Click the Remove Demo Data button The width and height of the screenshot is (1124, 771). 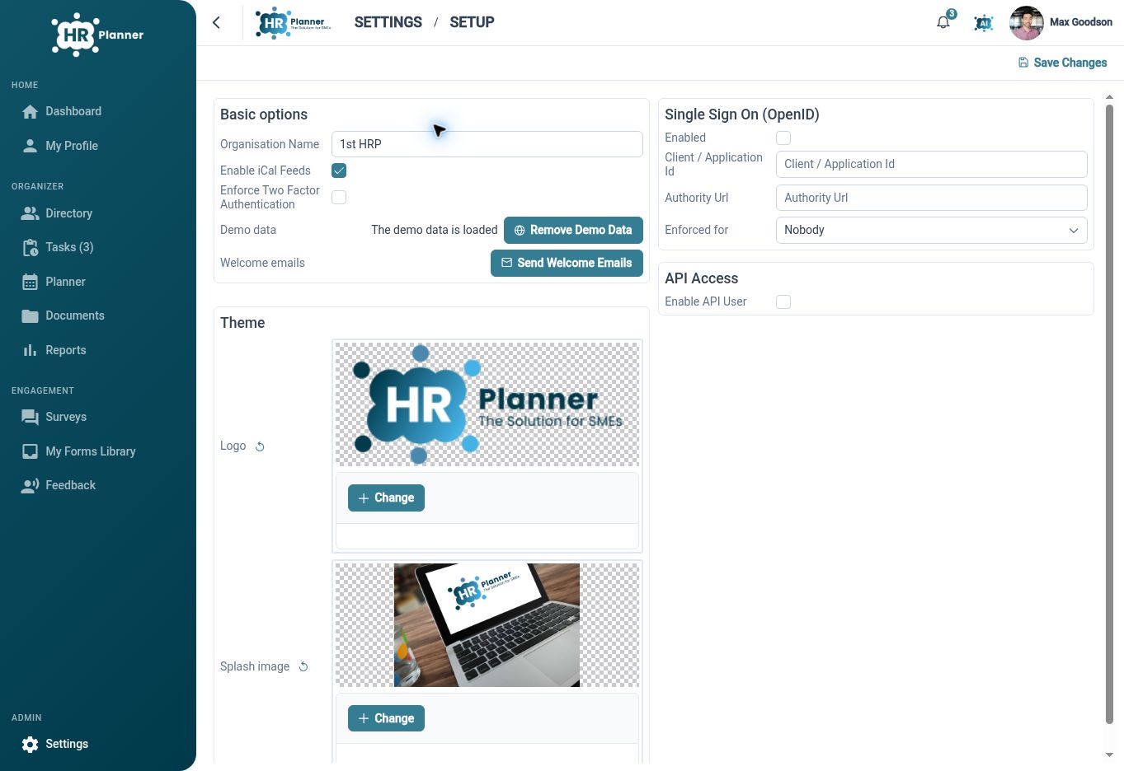point(573,230)
